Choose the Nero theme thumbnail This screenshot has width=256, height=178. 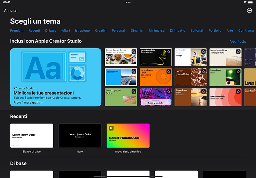click(80, 136)
